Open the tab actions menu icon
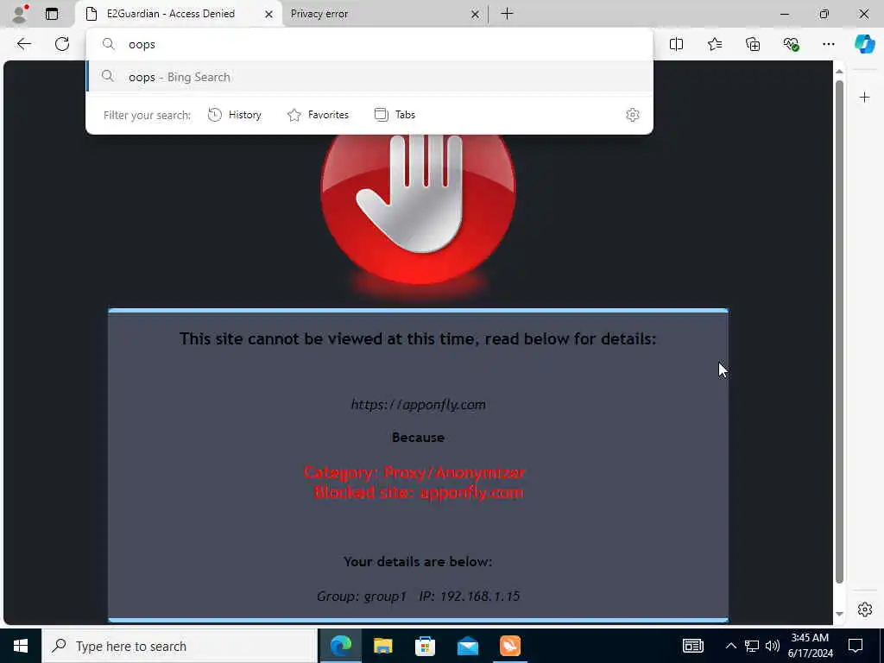This screenshot has height=663, width=884. click(51, 14)
